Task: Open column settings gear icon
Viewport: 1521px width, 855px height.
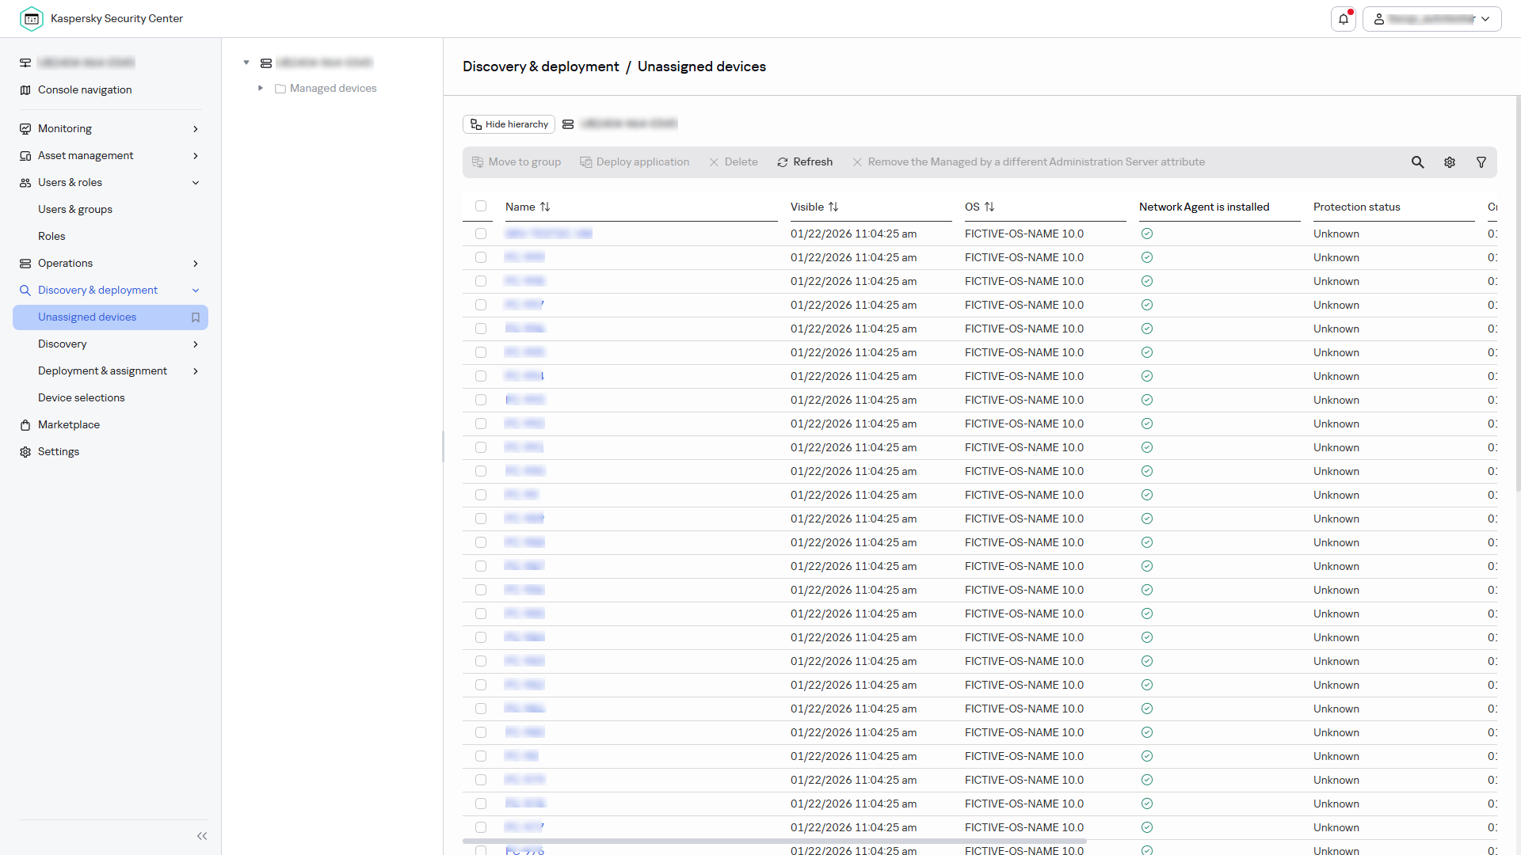Action: tap(1449, 162)
